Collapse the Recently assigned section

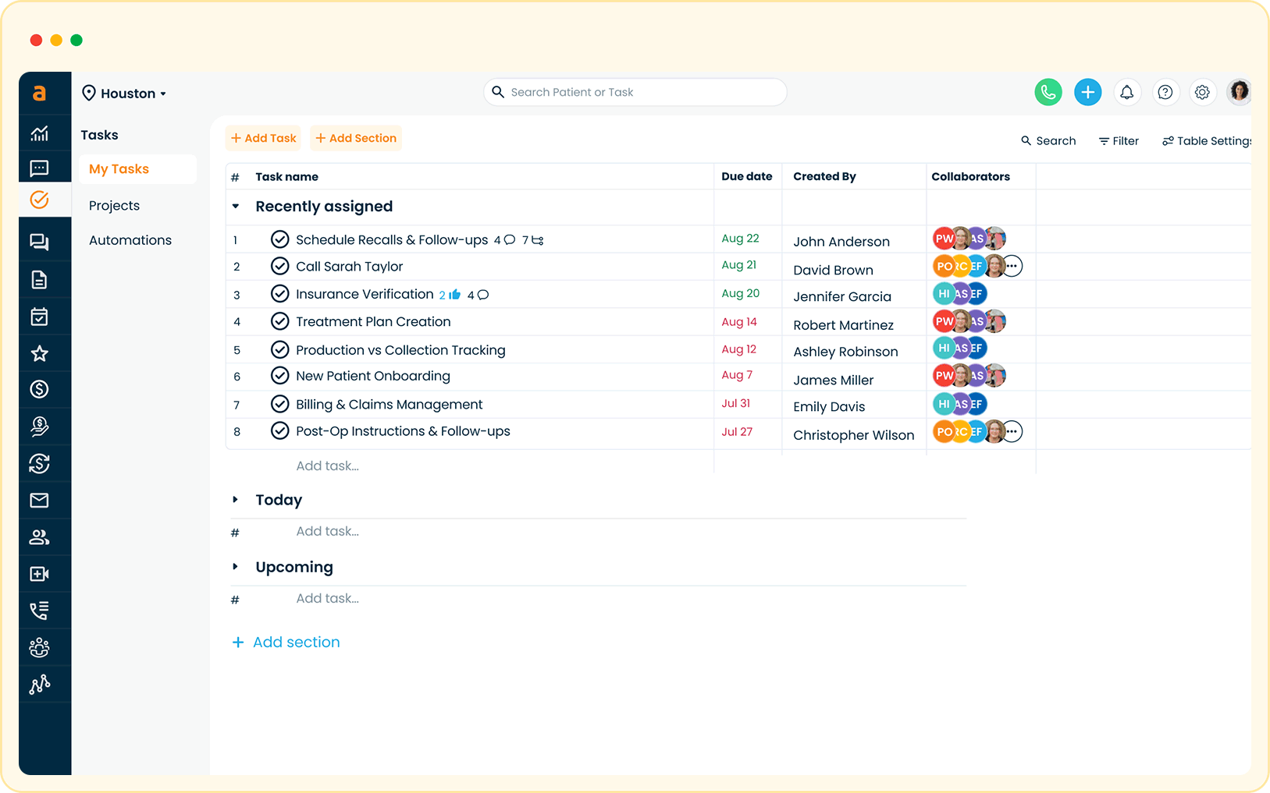pos(236,207)
